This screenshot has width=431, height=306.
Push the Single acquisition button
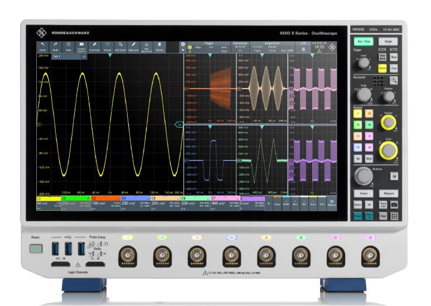(388, 41)
